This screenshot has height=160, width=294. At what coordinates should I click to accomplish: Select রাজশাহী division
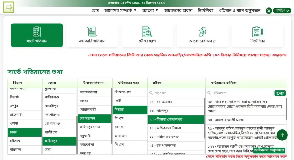(x=25, y=115)
